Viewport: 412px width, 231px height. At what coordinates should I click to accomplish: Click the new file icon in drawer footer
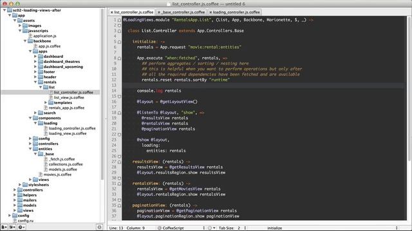point(4,227)
